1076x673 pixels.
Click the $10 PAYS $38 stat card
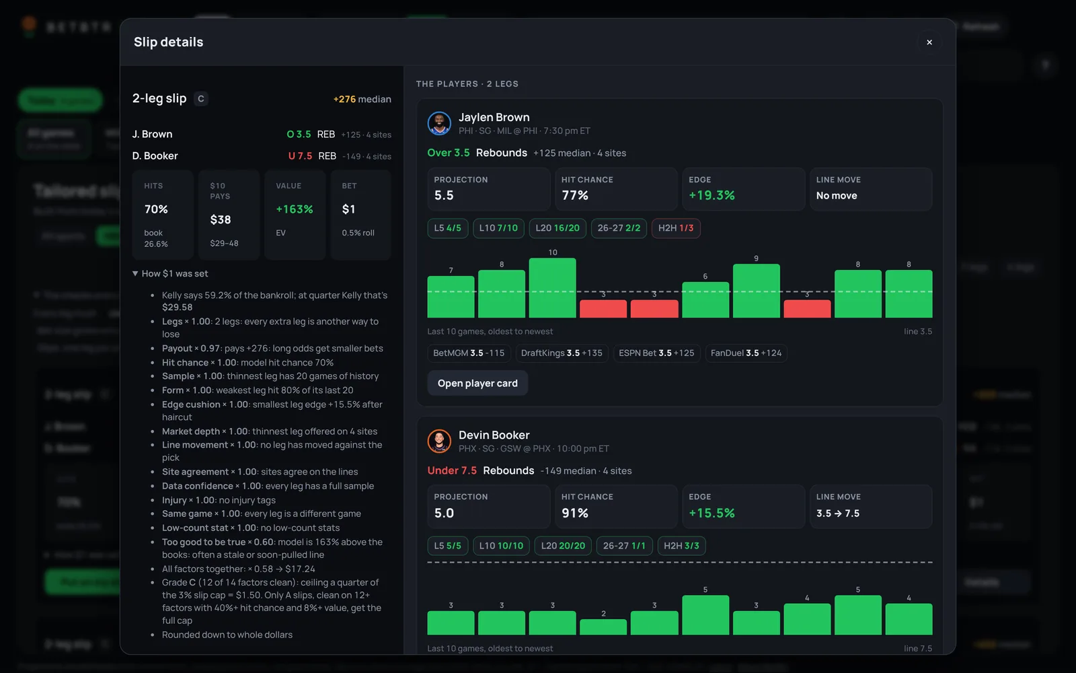pos(229,215)
